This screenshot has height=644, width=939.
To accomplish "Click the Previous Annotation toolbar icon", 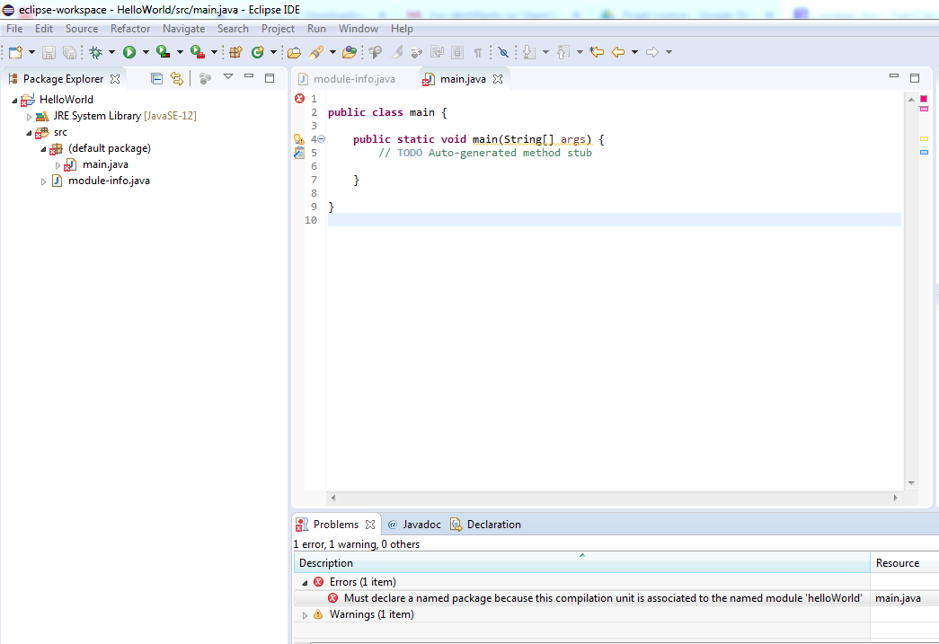I will [563, 53].
